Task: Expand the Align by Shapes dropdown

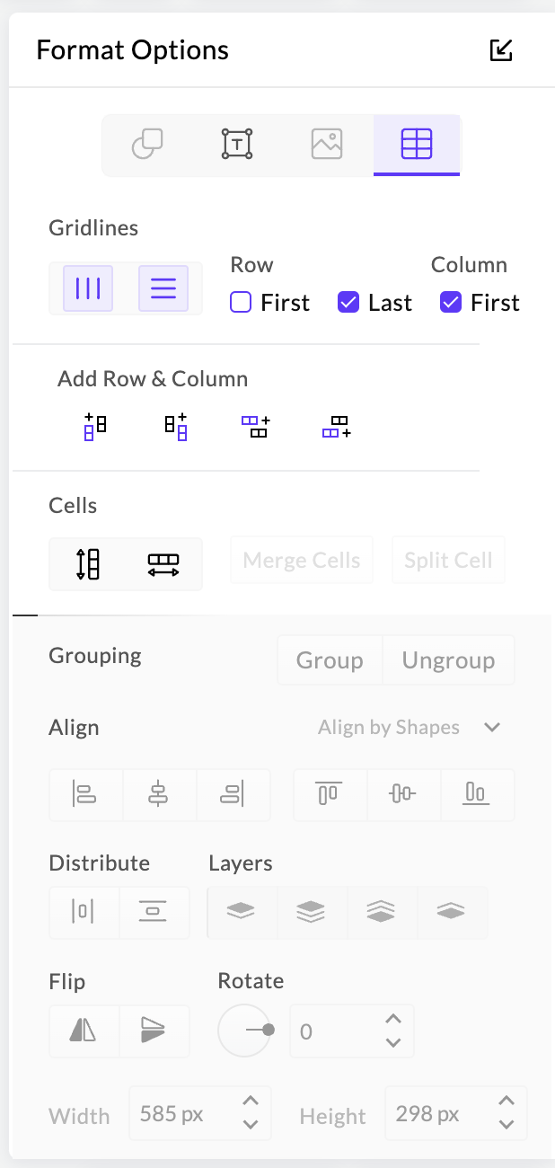Action: [491, 727]
